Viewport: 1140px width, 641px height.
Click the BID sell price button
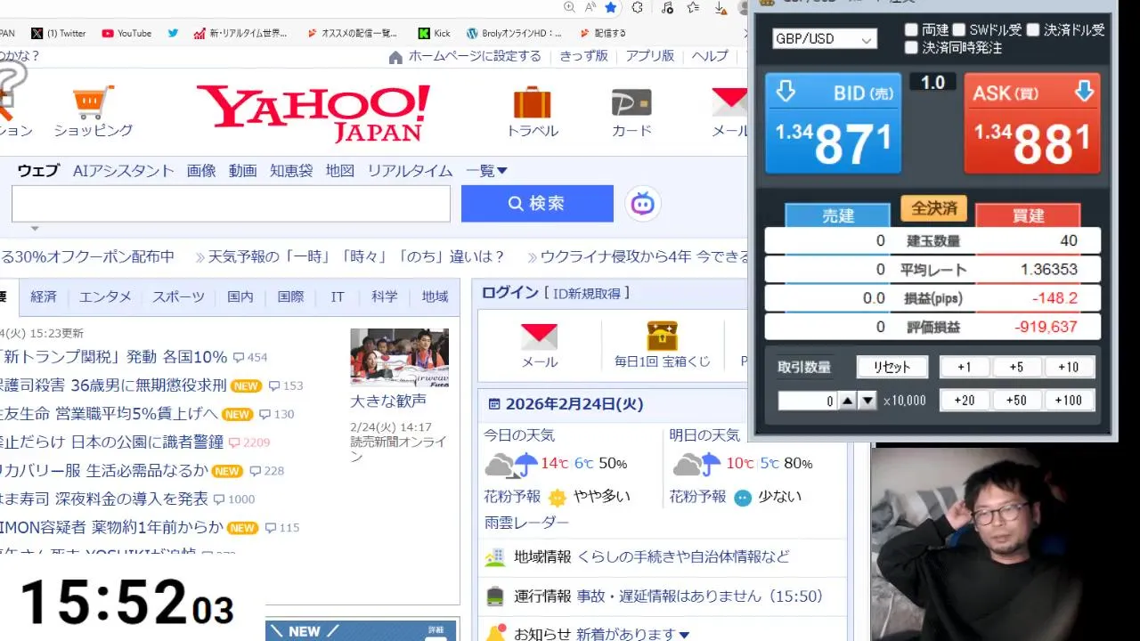coord(834,124)
